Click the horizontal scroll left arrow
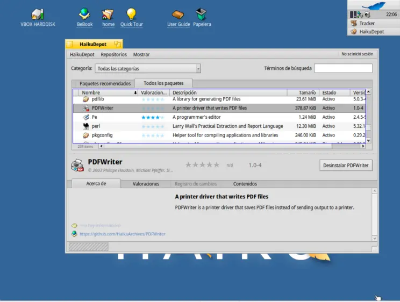This screenshot has height=302, width=400. point(101,146)
